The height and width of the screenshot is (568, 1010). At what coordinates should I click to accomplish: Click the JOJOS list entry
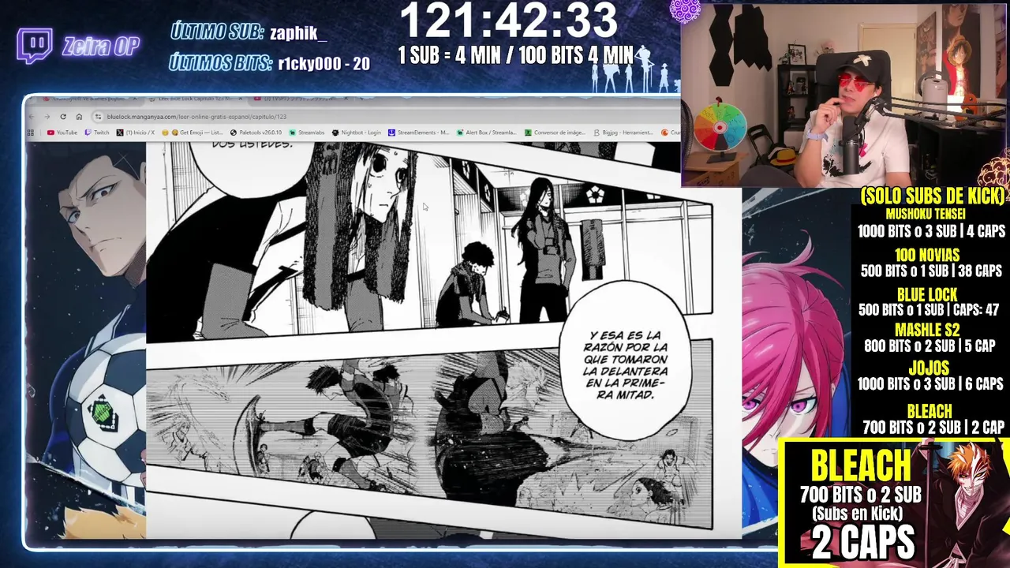pos(930,376)
